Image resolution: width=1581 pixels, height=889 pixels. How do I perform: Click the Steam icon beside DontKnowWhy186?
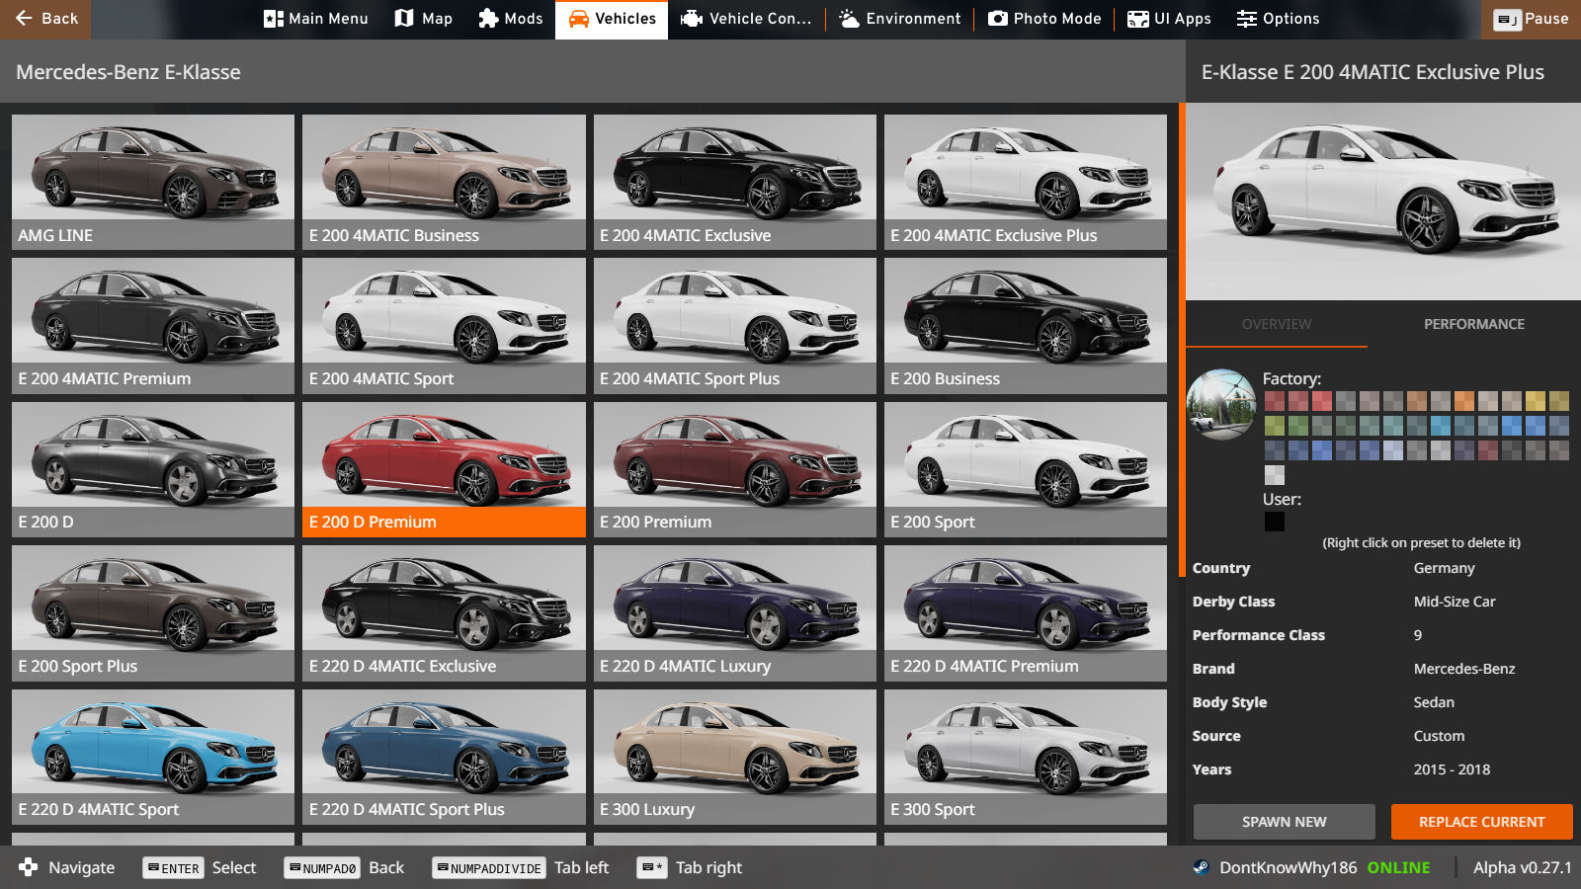tap(1201, 867)
